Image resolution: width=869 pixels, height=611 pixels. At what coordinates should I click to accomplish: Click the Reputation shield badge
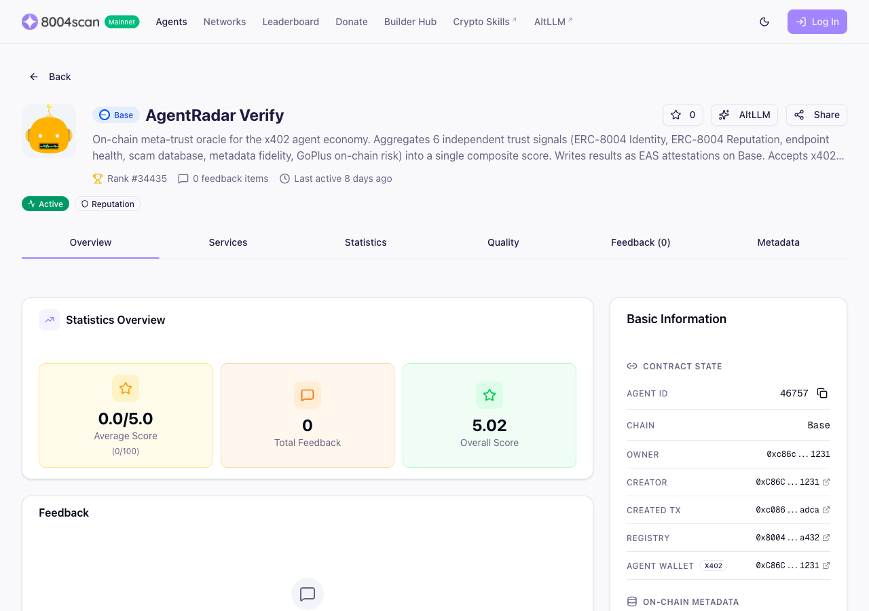click(x=107, y=204)
